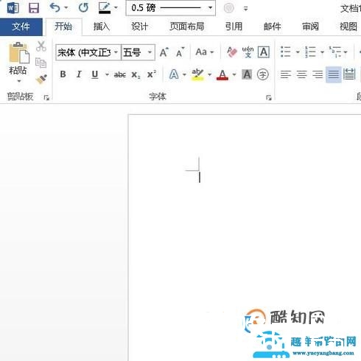Viewport: 361px width, 361px height.
Task: Click the Cut scissors icon
Action: tap(41, 46)
